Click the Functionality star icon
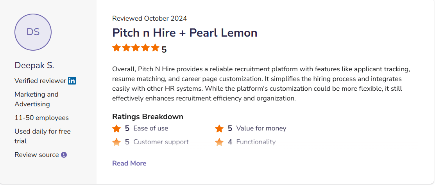This screenshot has height=185, width=435. click(219, 142)
